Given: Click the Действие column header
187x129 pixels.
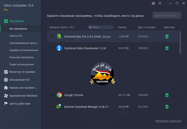Looking at the screenshot, I should coord(169,27).
